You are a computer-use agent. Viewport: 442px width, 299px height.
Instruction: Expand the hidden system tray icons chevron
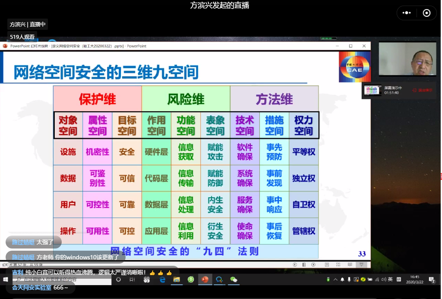coord(335,280)
